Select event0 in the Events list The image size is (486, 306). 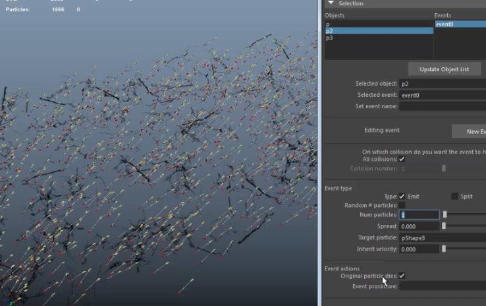445,24
